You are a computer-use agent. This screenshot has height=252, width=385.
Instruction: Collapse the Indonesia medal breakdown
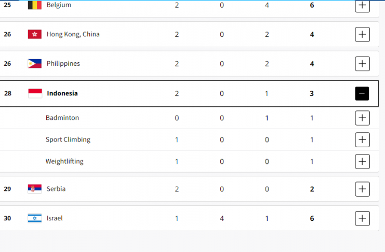click(x=362, y=93)
